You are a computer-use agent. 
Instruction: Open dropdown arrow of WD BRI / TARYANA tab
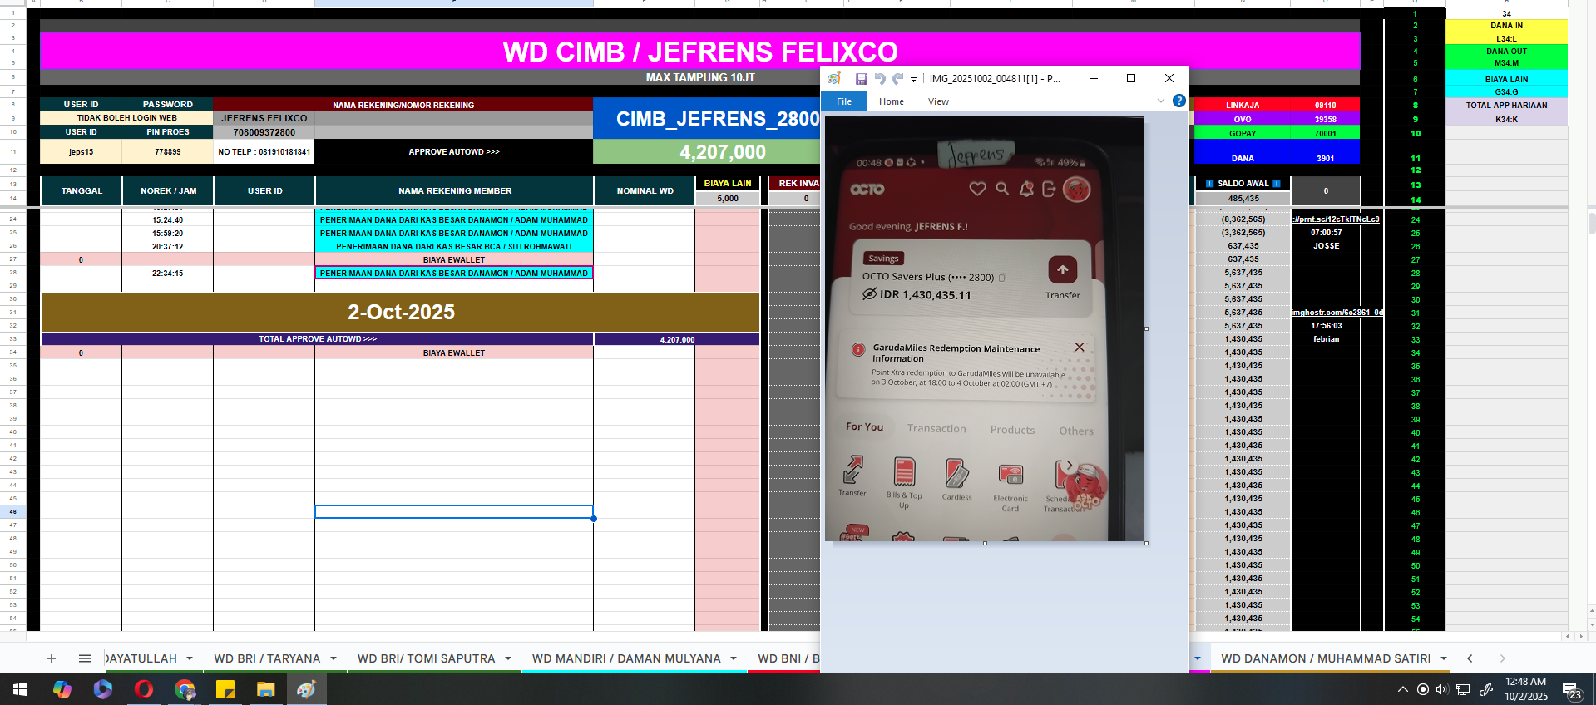click(x=334, y=658)
